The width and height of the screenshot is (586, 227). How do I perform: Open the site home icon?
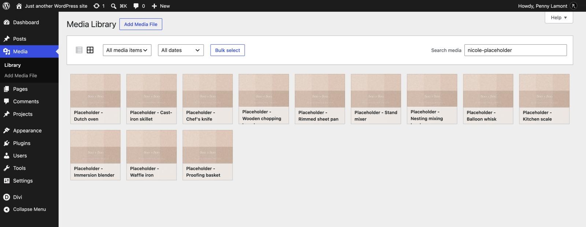19,6
